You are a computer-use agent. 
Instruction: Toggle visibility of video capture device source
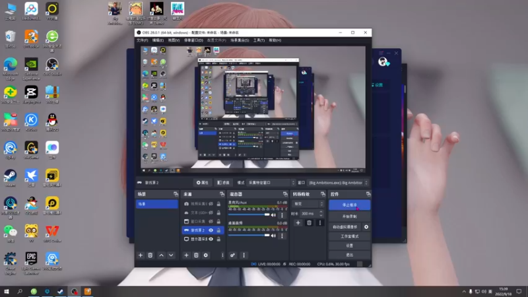pos(211,204)
